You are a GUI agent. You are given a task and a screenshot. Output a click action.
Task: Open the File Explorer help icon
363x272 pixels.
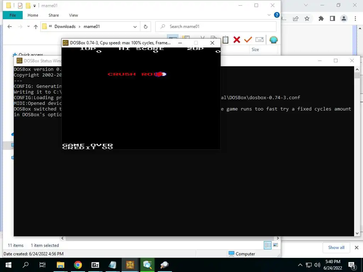point(277,15)
